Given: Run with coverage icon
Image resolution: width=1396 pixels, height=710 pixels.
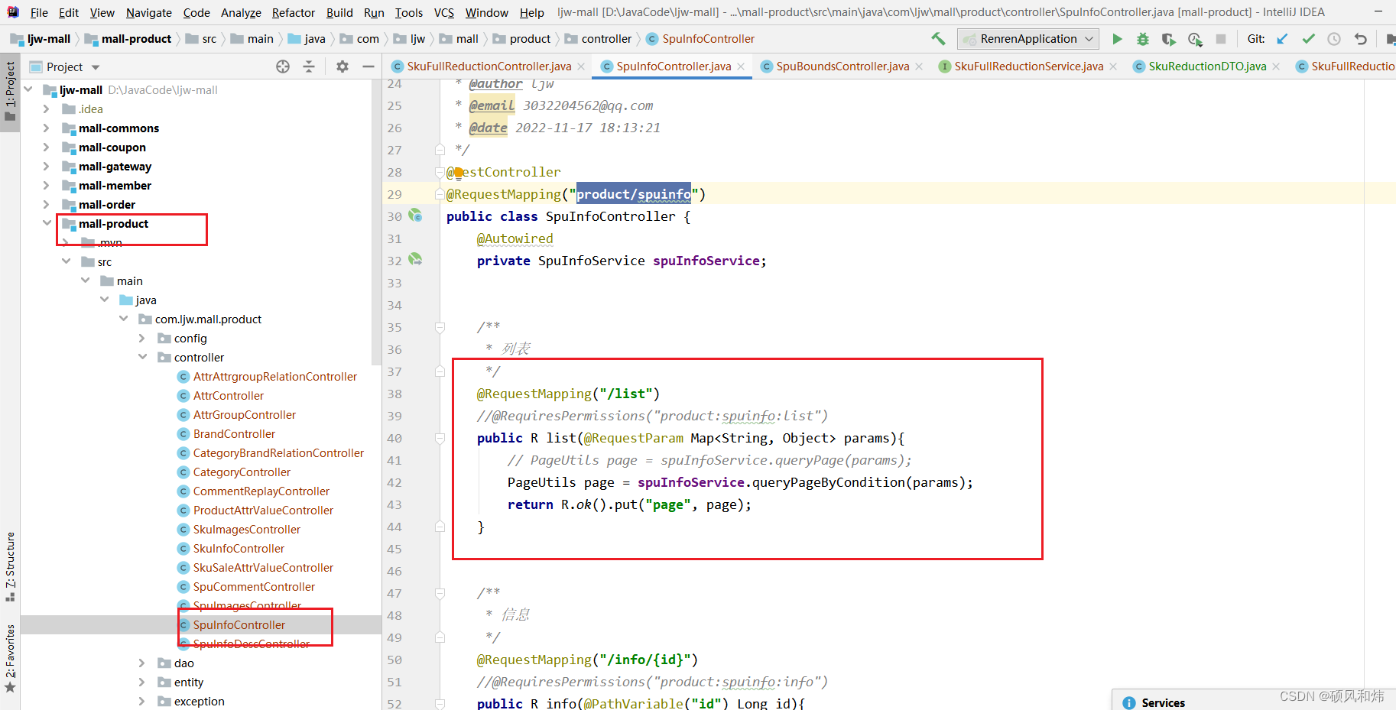Looking at the screenshot, I should (1168, 39).
